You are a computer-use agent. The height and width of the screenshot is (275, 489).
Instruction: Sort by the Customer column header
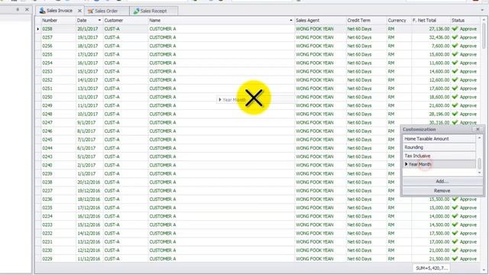125,21
